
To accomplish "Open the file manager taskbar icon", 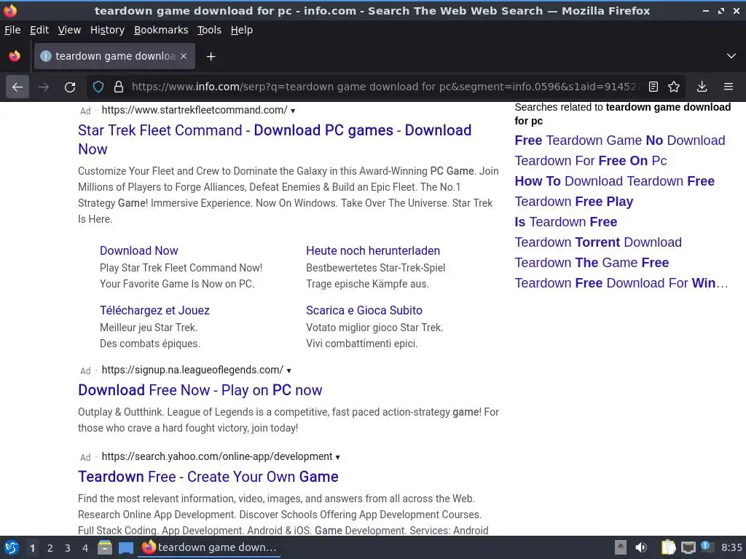I will (x=105, y=547).
